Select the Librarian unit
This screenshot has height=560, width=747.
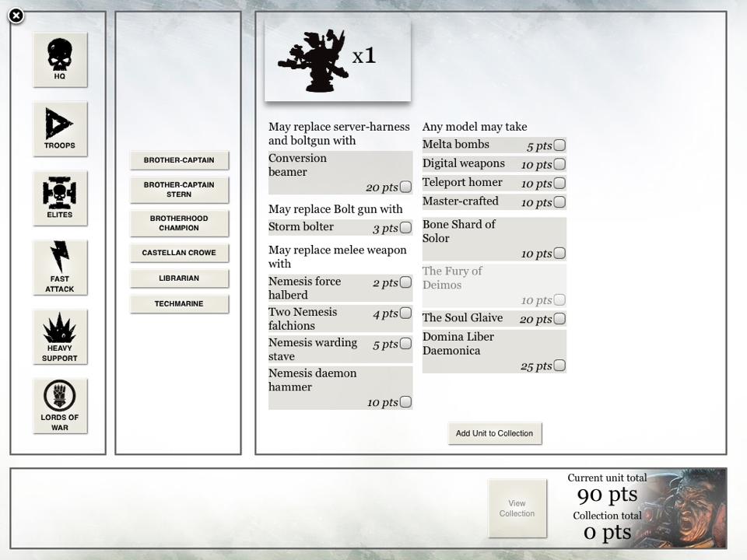click(179, 278)
